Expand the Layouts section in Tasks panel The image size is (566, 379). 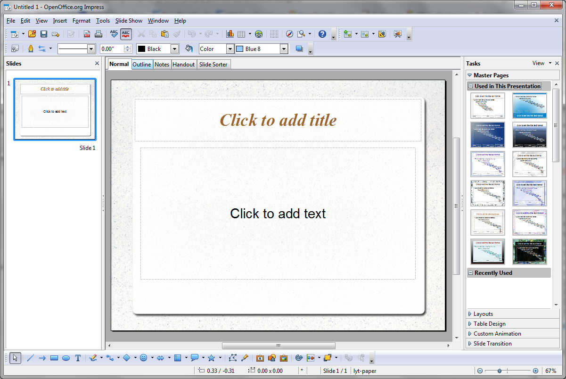483,314
